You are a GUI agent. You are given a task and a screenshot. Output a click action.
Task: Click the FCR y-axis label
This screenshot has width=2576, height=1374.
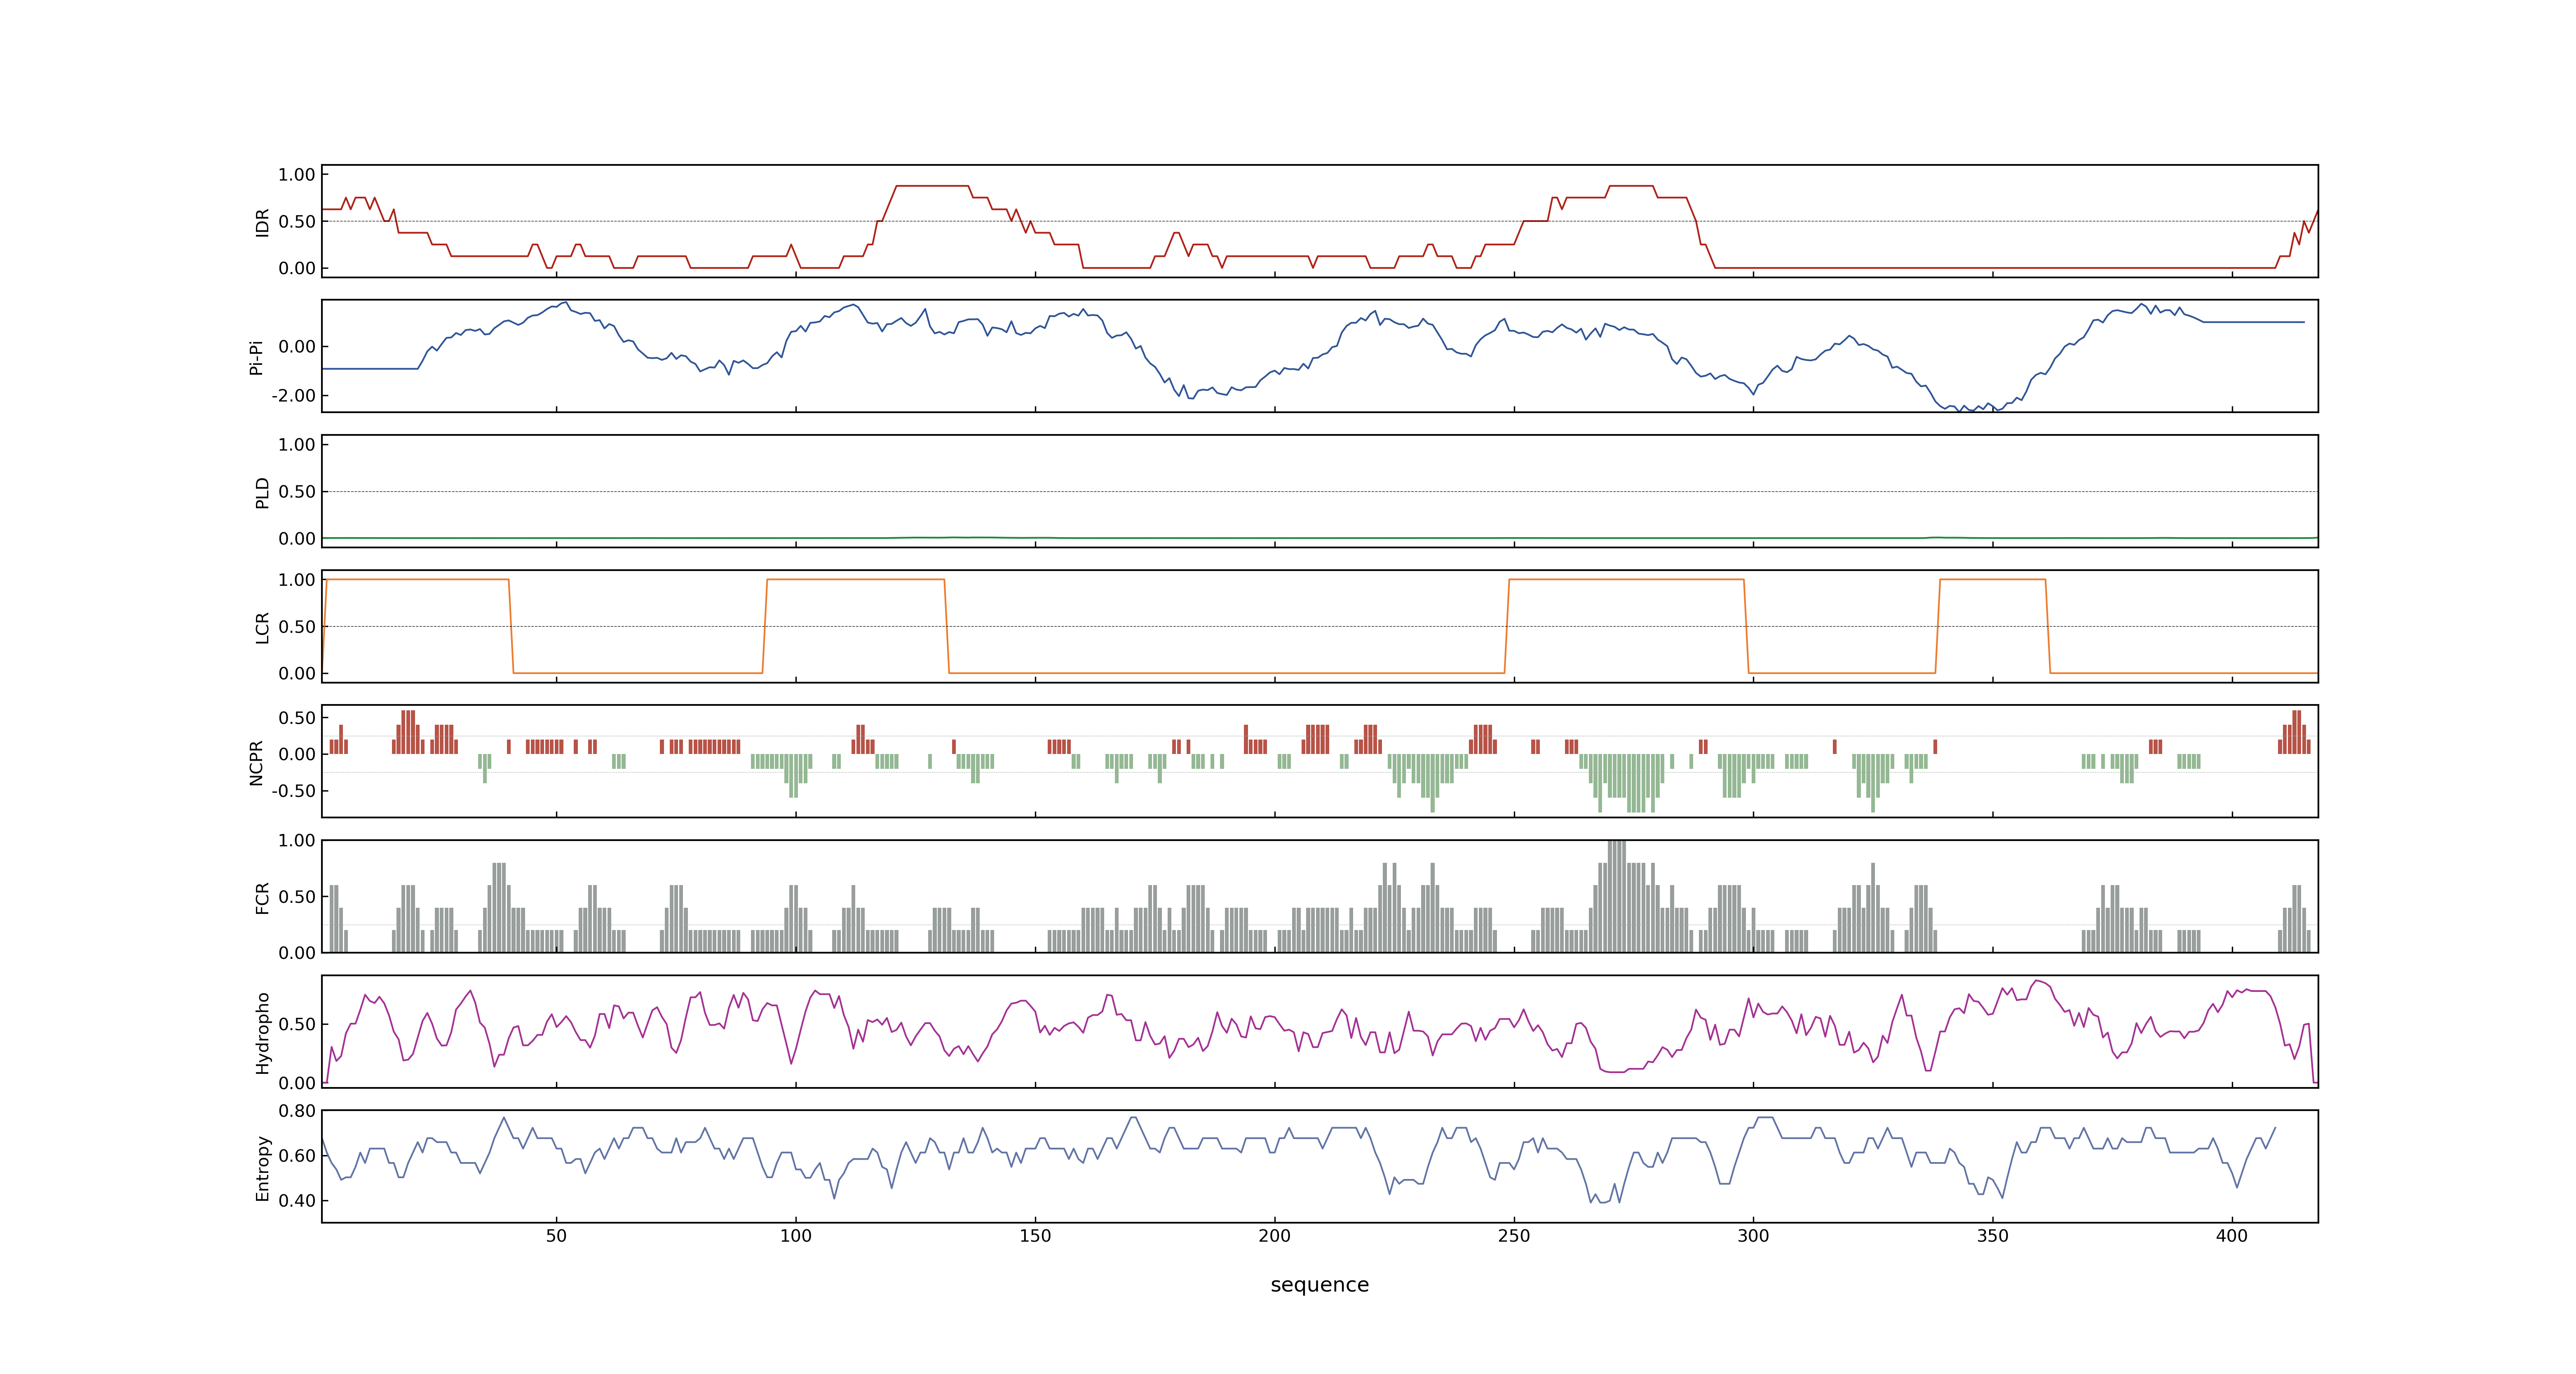coord(263,898)
